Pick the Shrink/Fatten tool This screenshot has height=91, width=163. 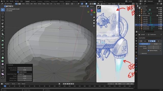click(x=3, y=71)
